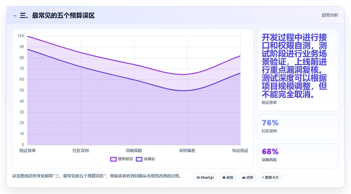Click the x-axis label 采样偏差

coord(187,151)
